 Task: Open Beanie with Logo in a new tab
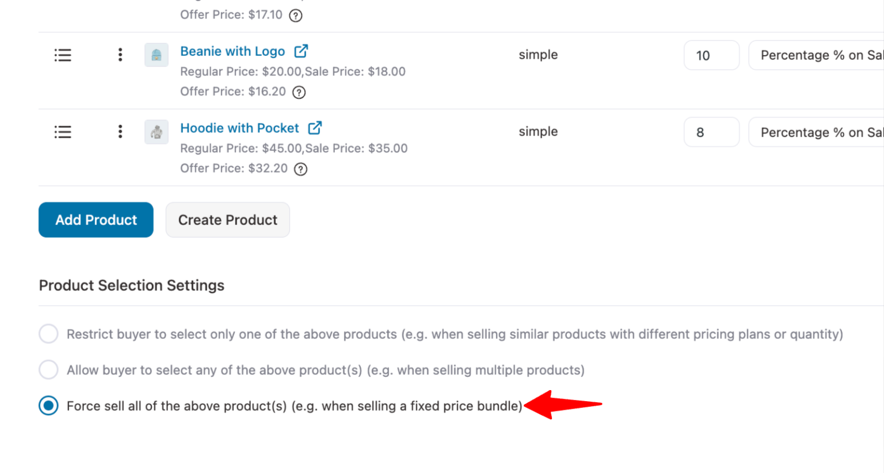pos(302,51)
